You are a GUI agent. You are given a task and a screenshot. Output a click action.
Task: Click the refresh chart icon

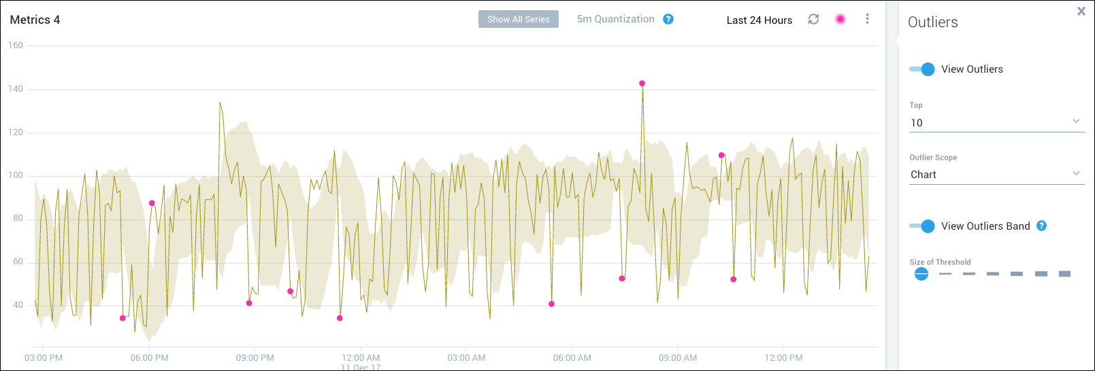(x=813, y=19)
